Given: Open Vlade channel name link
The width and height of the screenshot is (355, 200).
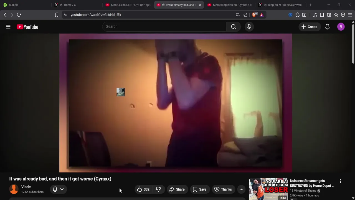Looking at the screenshot, I should coord(26,187).
